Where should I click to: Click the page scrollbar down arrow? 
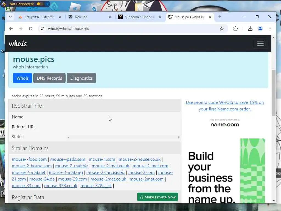point(274,201)
